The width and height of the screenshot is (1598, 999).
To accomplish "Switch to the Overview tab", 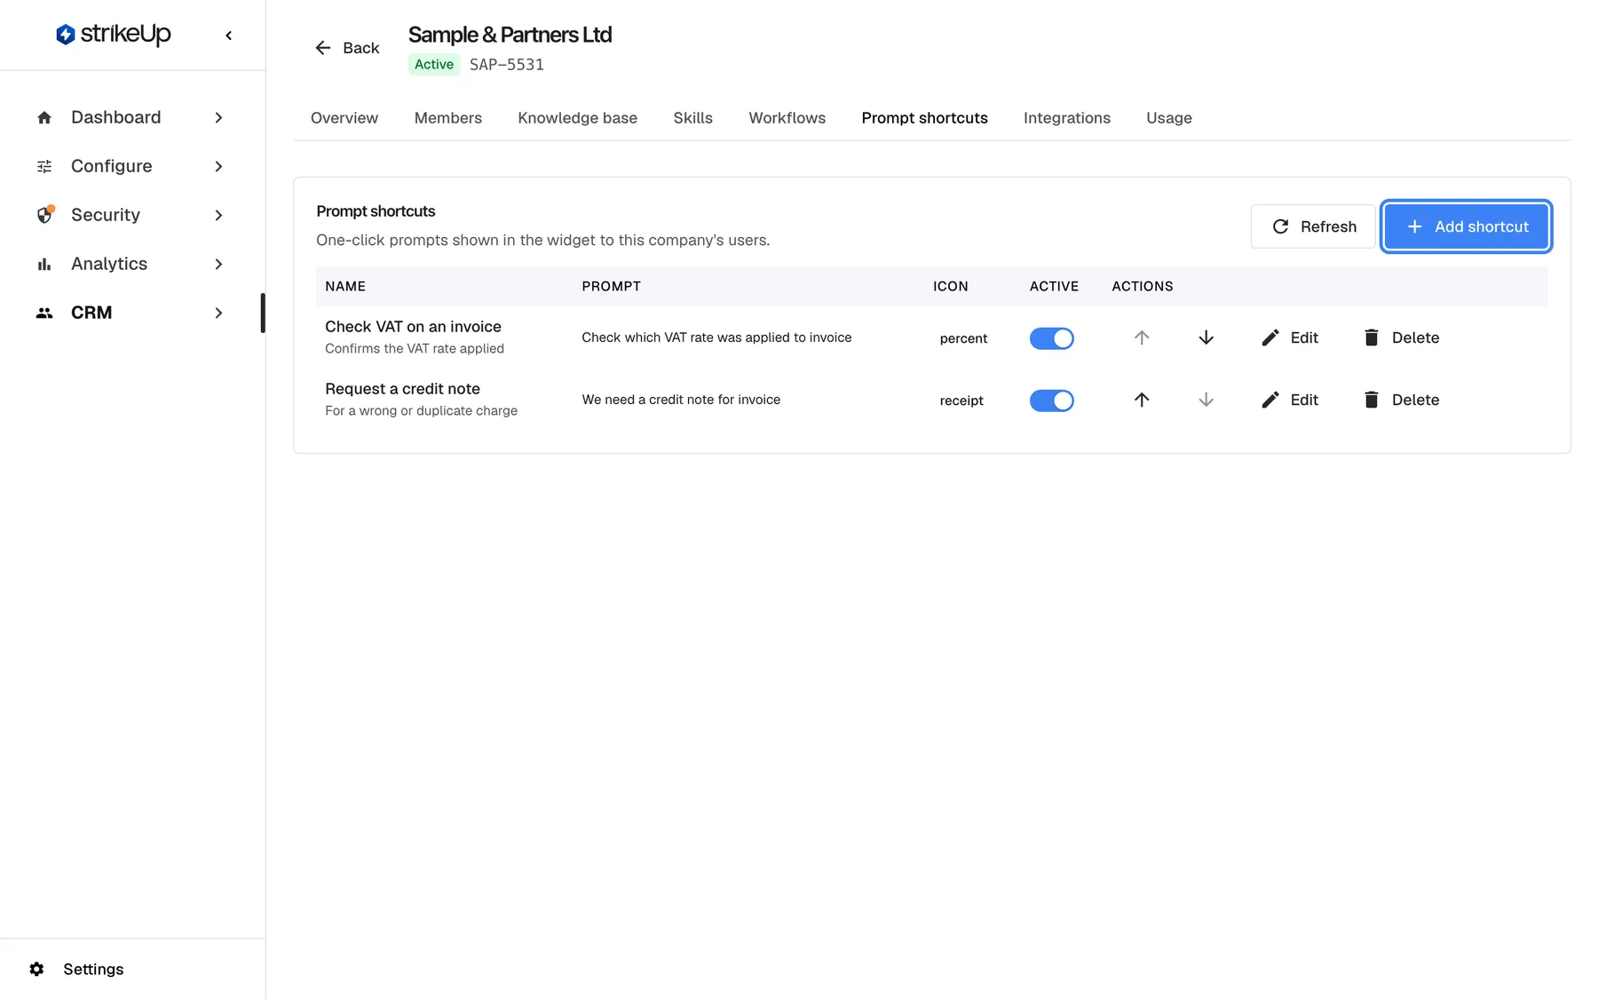I will [344, 118].
